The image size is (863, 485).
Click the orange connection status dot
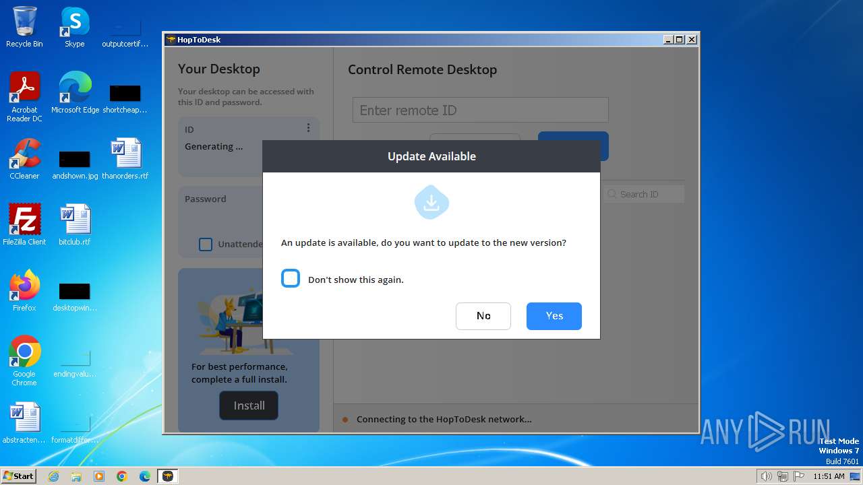[345, 420]
